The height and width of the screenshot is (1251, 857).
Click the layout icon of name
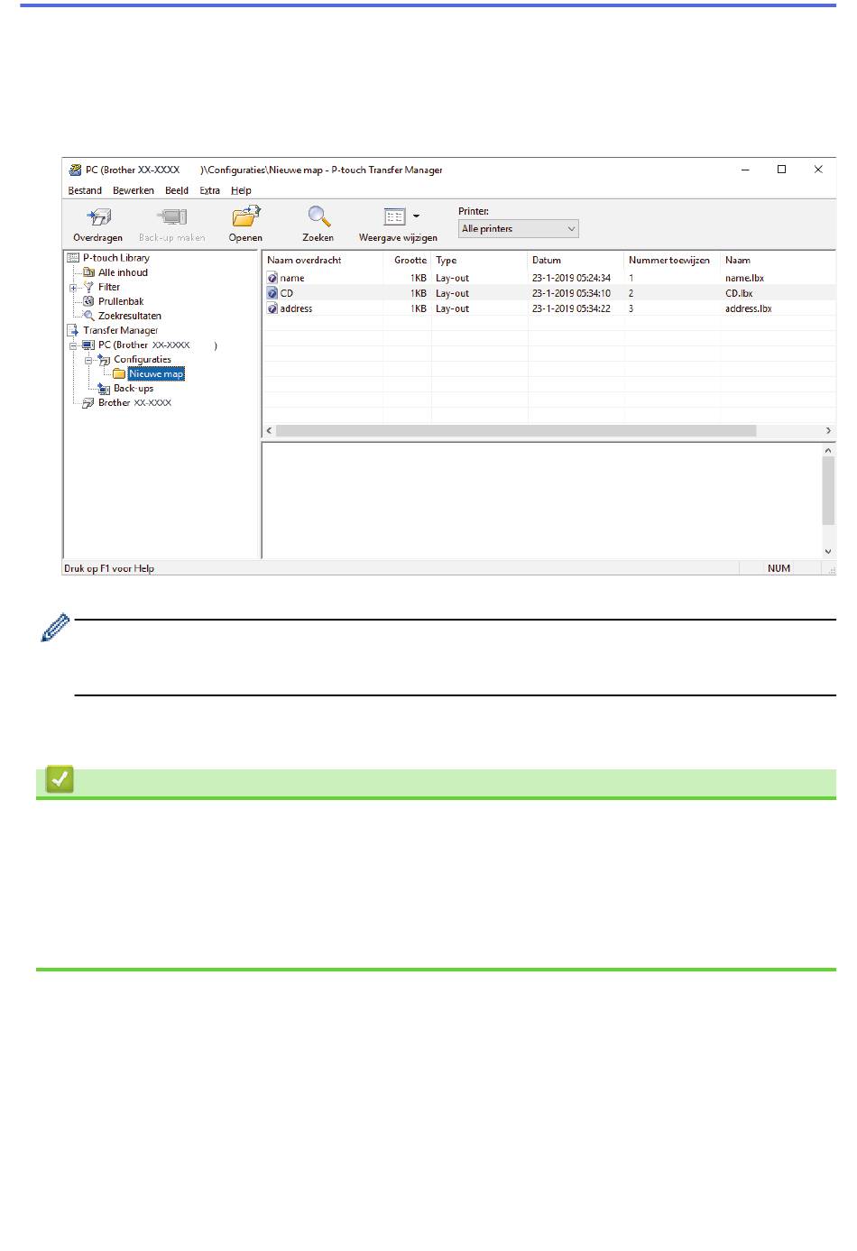272,279
